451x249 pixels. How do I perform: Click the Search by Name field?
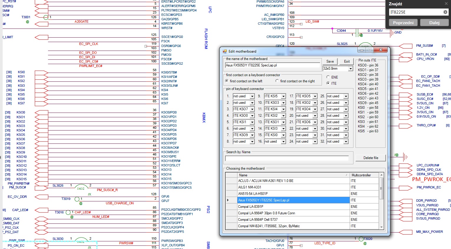pos(287,158)
